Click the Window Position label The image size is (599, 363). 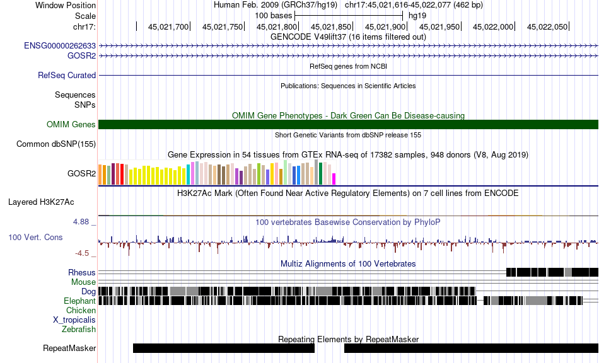66,5
